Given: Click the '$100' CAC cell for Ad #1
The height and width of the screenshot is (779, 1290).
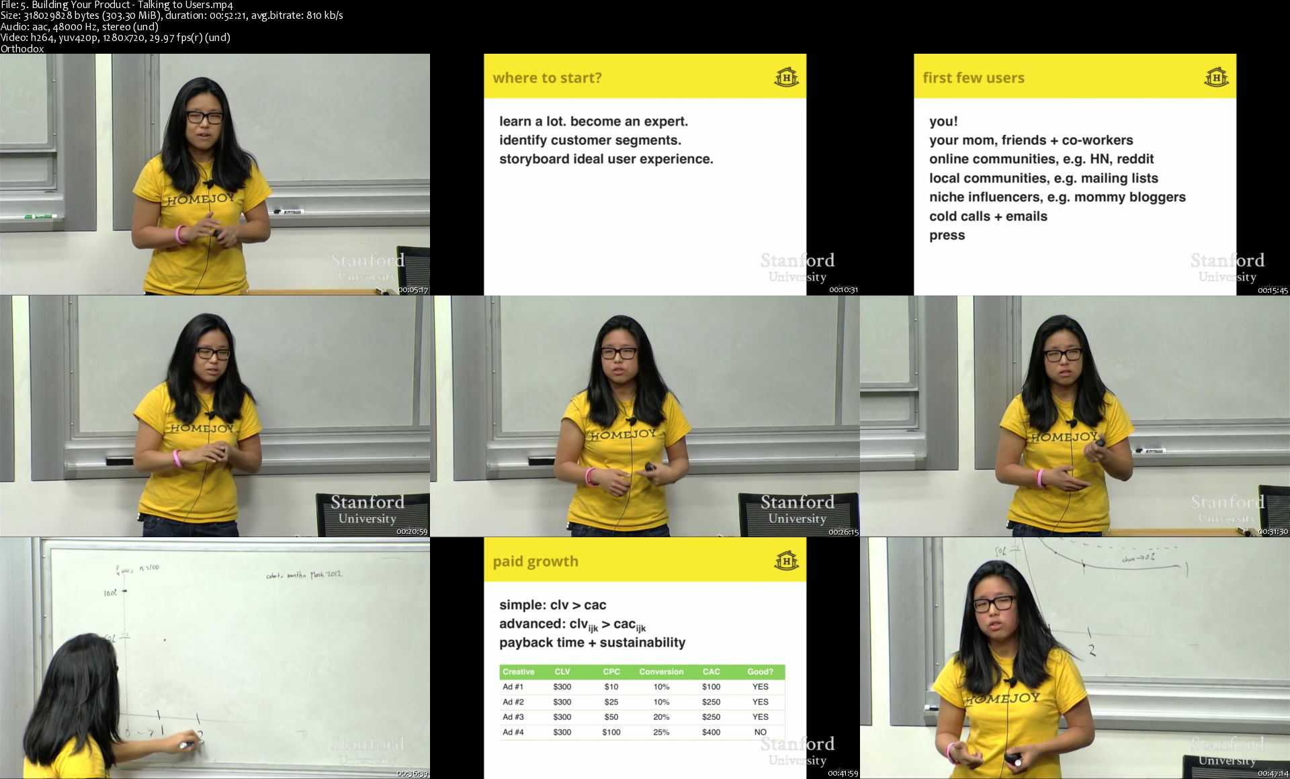Looking at the screenshot, I should [711, 687].
